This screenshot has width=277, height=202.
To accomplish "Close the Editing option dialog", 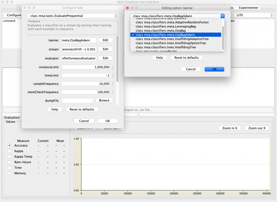I will [127, 8].
